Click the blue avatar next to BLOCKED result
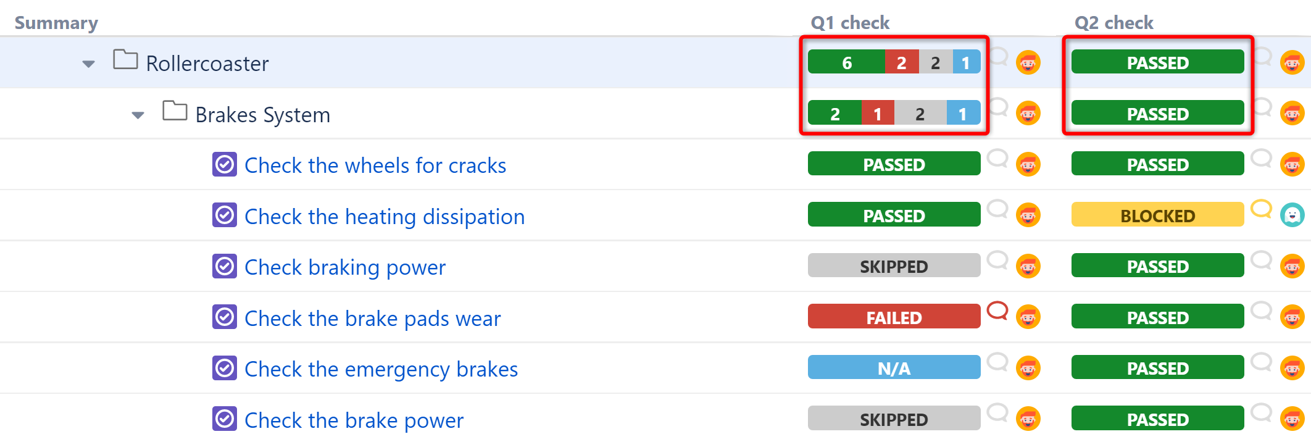Screen dimensions: 1311x442 [x=1293, y=215]
